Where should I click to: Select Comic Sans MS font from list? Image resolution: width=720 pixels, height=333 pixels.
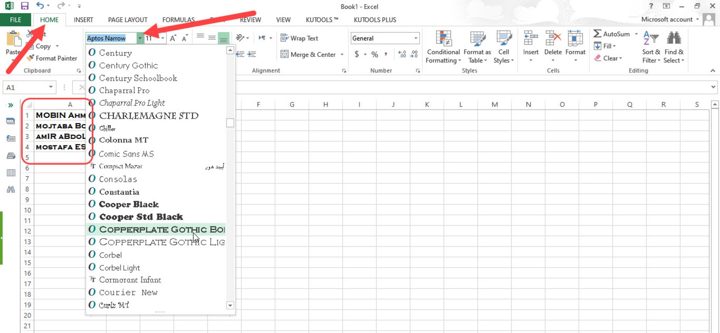click(x=156, y=154)
